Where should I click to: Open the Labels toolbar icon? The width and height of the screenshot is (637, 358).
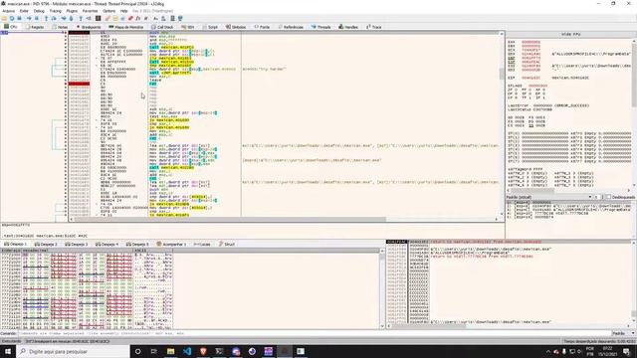122,18
